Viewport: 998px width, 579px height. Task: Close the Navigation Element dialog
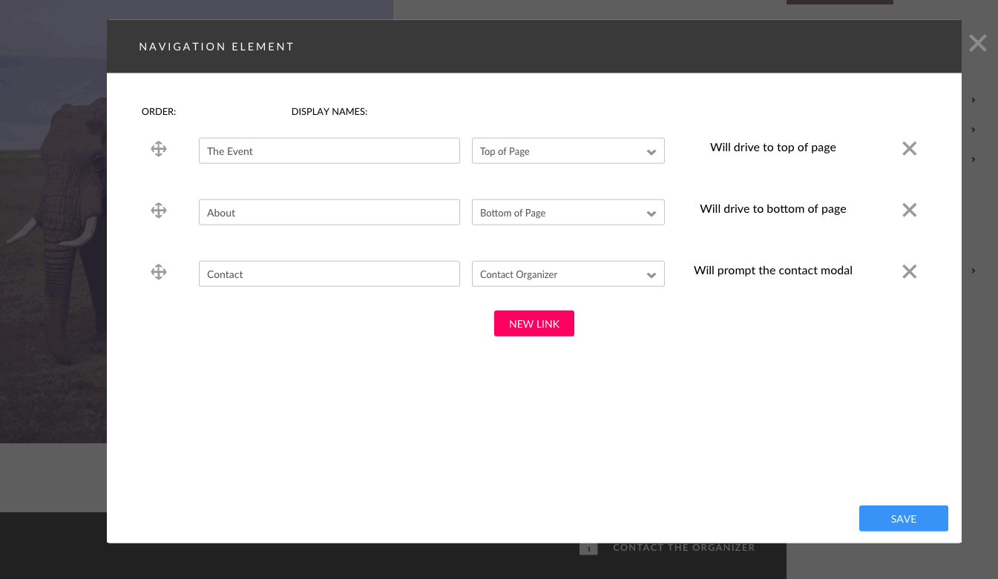tap(978, 43)
